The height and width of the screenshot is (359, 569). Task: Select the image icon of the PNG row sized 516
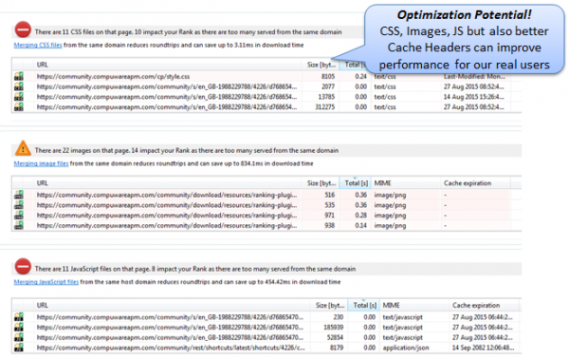19,195
